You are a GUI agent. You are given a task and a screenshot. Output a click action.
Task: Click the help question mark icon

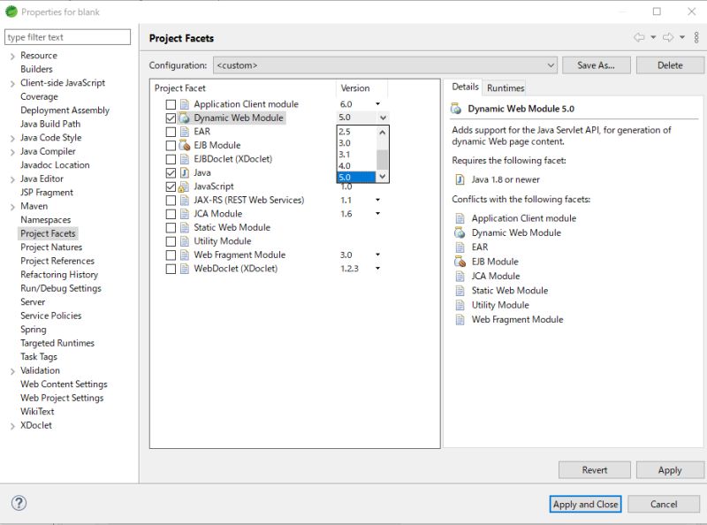pos(19,503)
